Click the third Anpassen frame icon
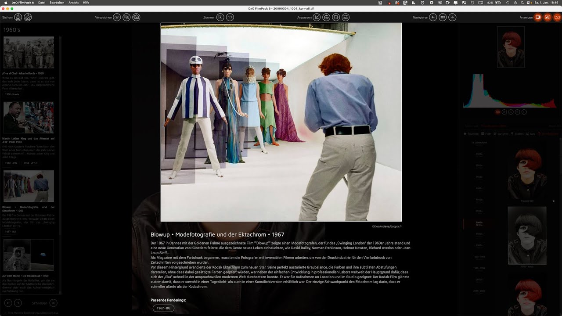 pyautogui.click(x=336, y=18)
